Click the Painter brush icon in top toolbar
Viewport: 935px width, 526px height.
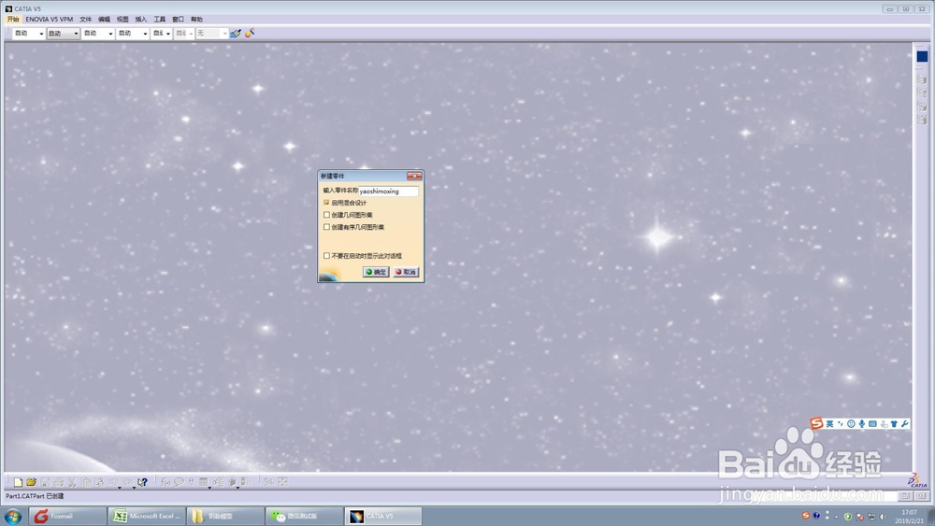237,34
